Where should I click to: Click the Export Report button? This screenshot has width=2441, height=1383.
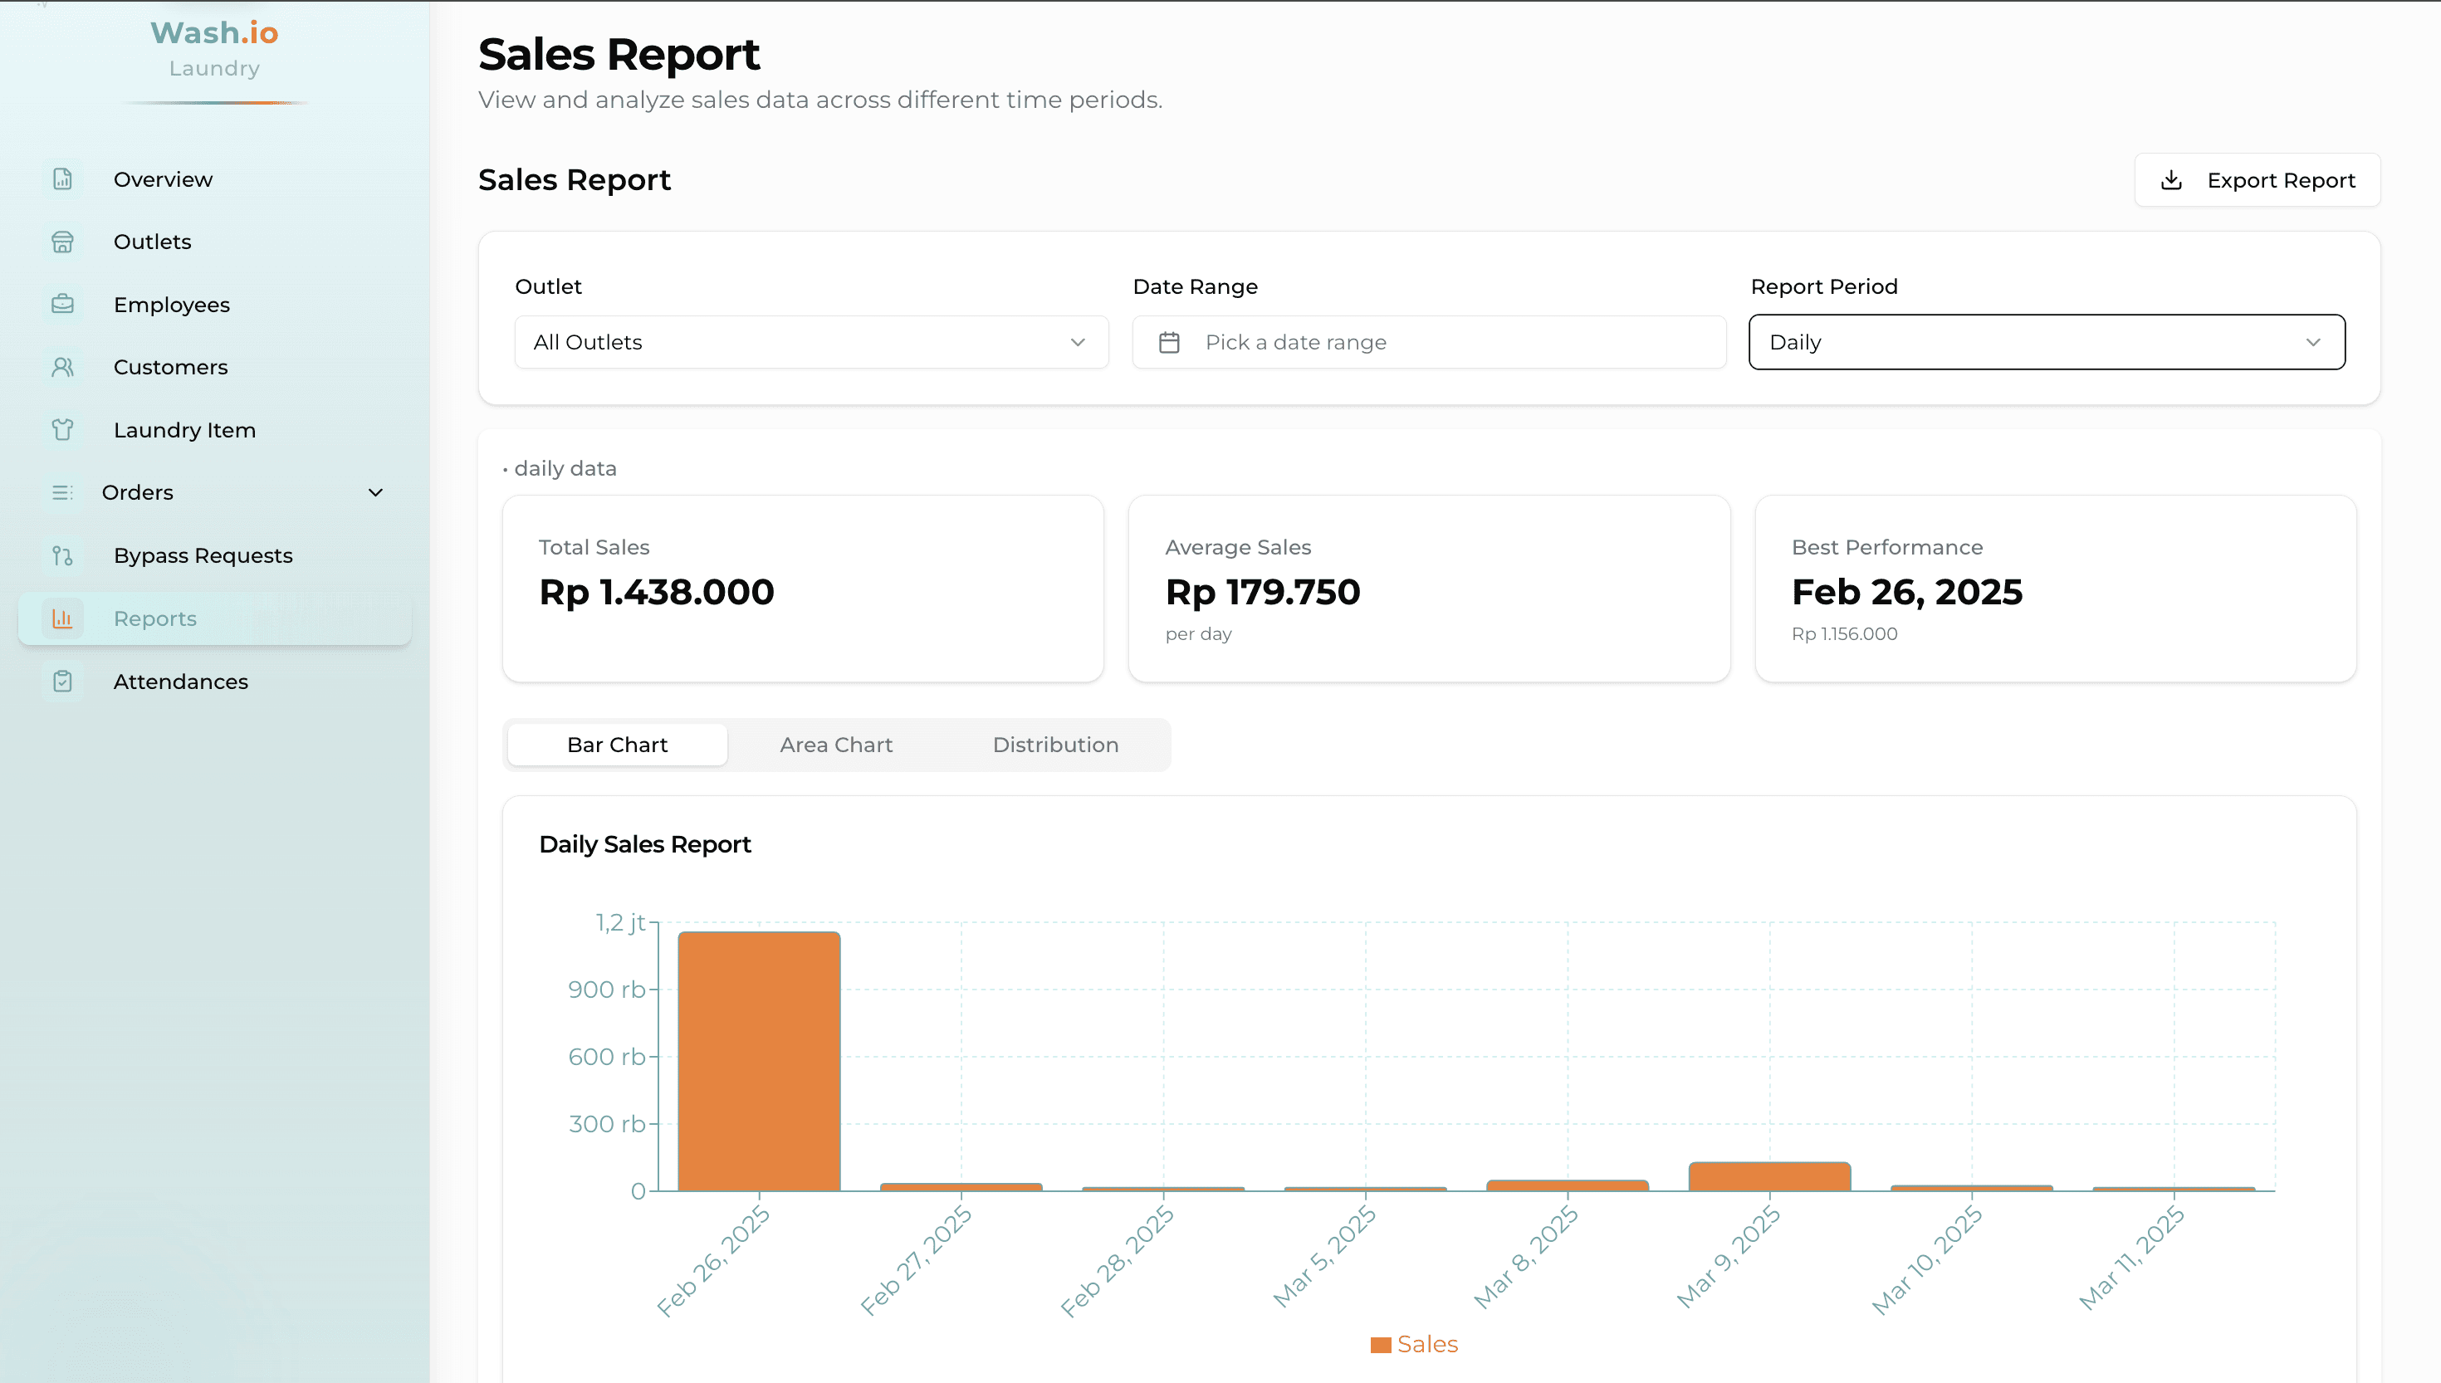tap(2258, 179)
